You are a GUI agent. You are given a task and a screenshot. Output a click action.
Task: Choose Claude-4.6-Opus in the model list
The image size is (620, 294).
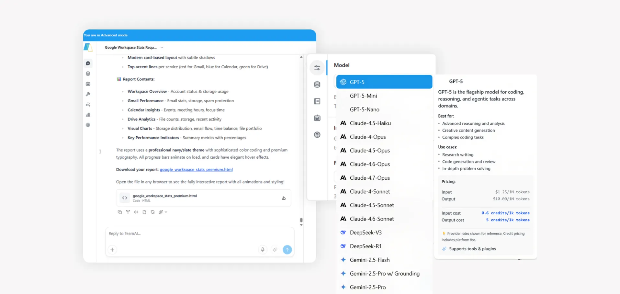tap(384, 164)
